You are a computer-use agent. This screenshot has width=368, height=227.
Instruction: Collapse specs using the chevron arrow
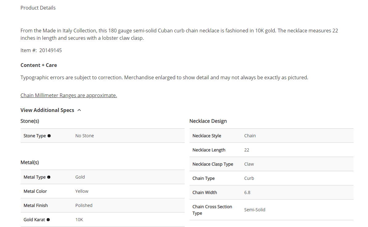pos(79,110)
